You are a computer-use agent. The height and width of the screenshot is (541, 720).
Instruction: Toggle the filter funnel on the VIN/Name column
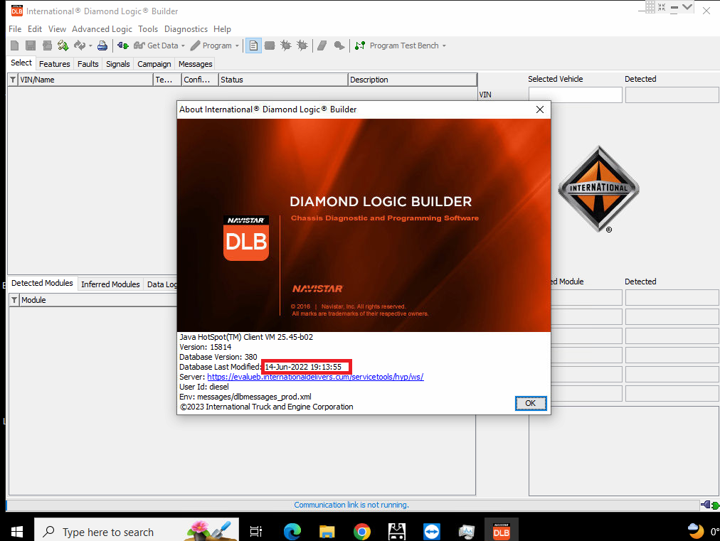tap(13, 79)
